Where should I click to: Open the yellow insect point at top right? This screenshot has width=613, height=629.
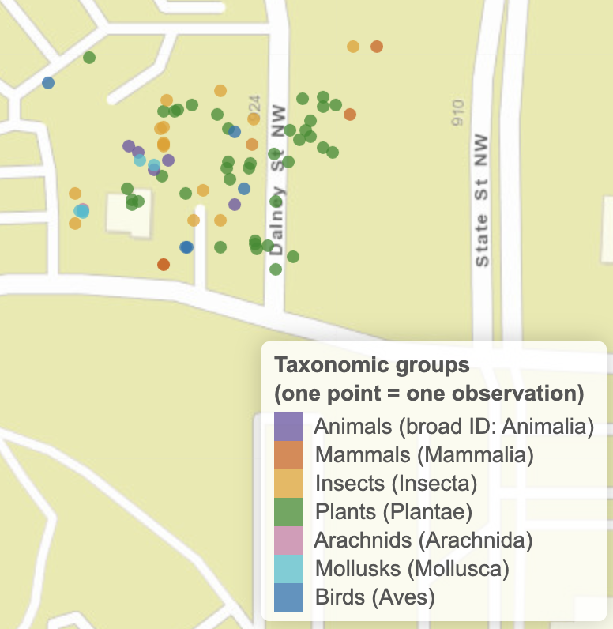click(353, 47)
